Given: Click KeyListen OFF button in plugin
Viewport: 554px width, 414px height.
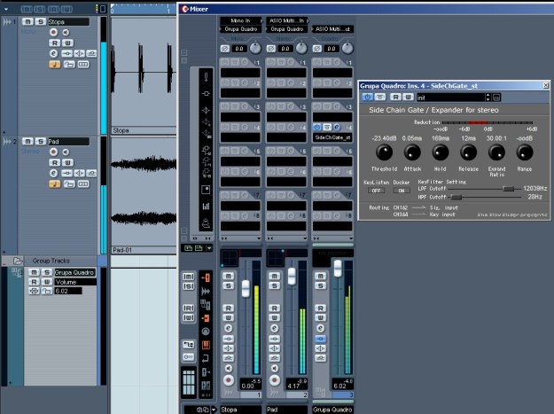Looking at the screenshot, I should [377, 190].
